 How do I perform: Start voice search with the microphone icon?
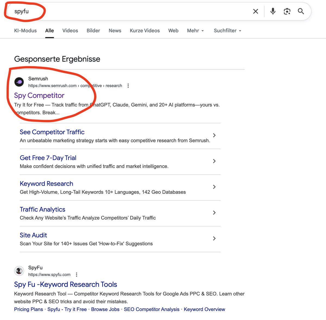pos(273,11)
